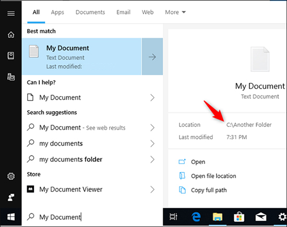The image size is (287, 227).
Task: Expand Best match arrow for My Document
Action: (152, 56)
